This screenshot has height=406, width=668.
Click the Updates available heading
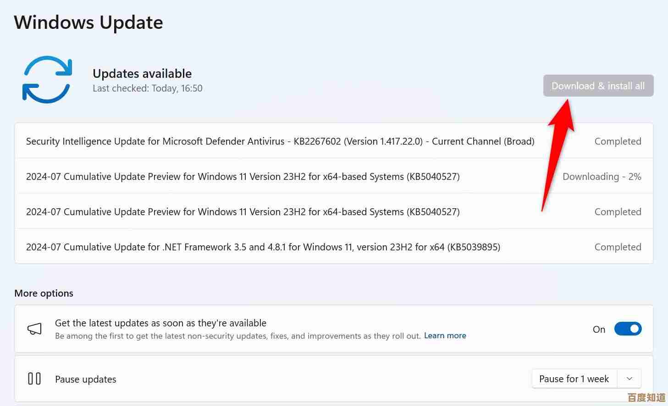(142, 73)
